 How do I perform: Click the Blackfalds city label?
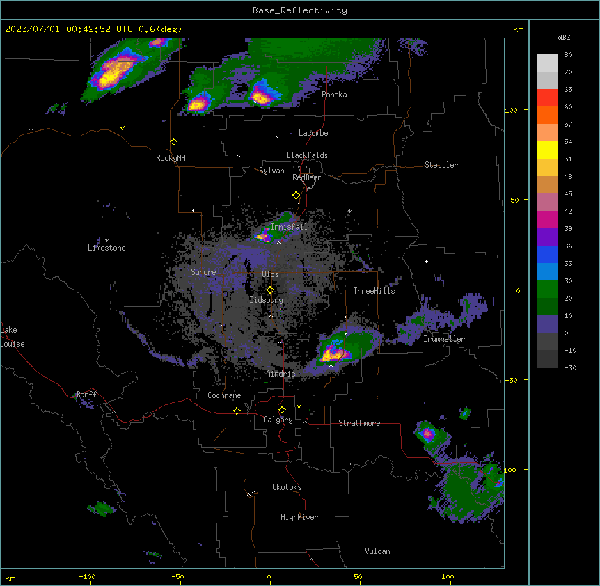[307, 155]
